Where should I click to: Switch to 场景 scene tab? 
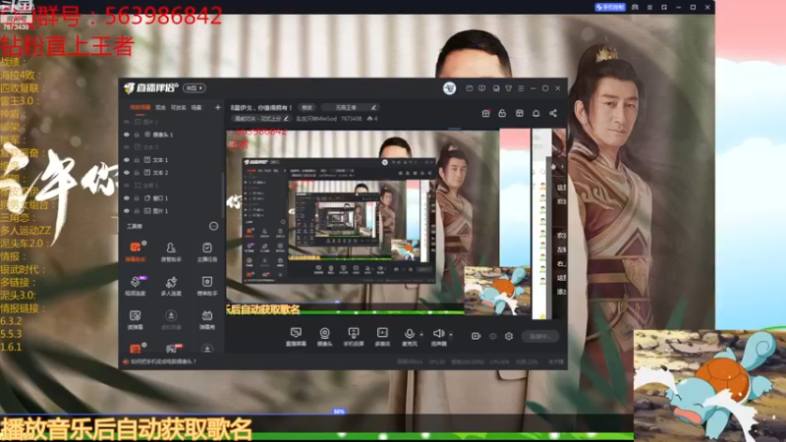[196, 107]
